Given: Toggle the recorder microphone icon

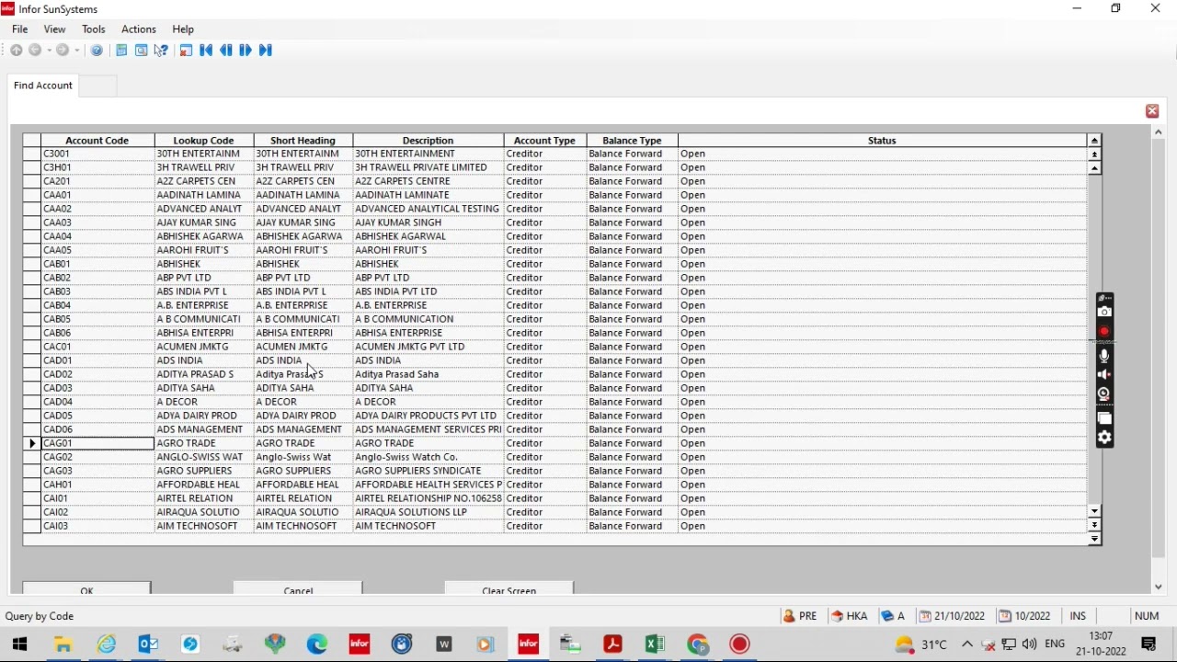Looking at the screenshot, I should pyautogui.click(x=1105, y=356).
